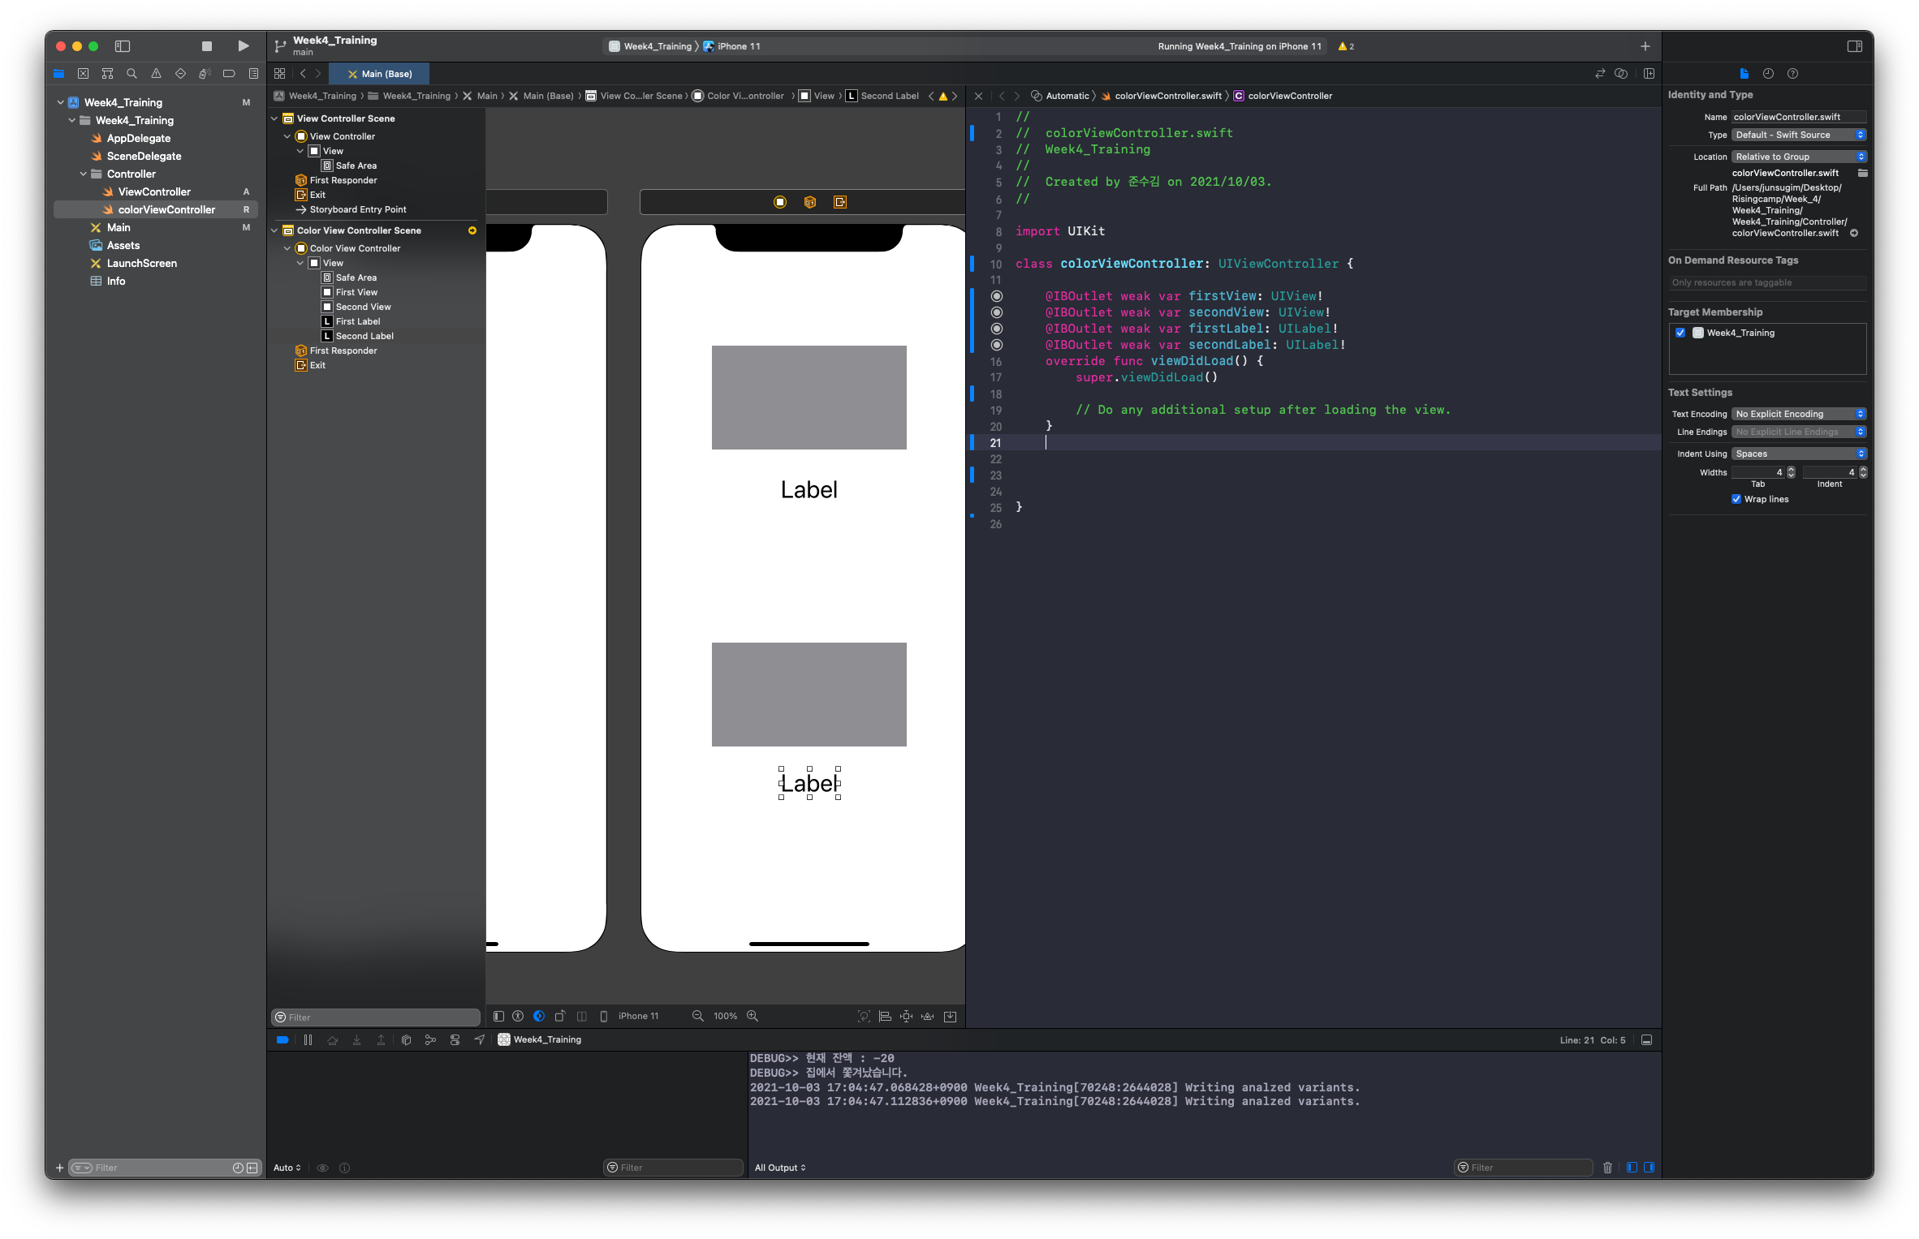Collapse the Color View Controller Scene
Screen dimensions: 1919x1239
point(274,230)
